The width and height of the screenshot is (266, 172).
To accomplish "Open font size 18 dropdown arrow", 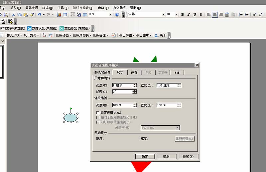I will click(x=176, y=14).
